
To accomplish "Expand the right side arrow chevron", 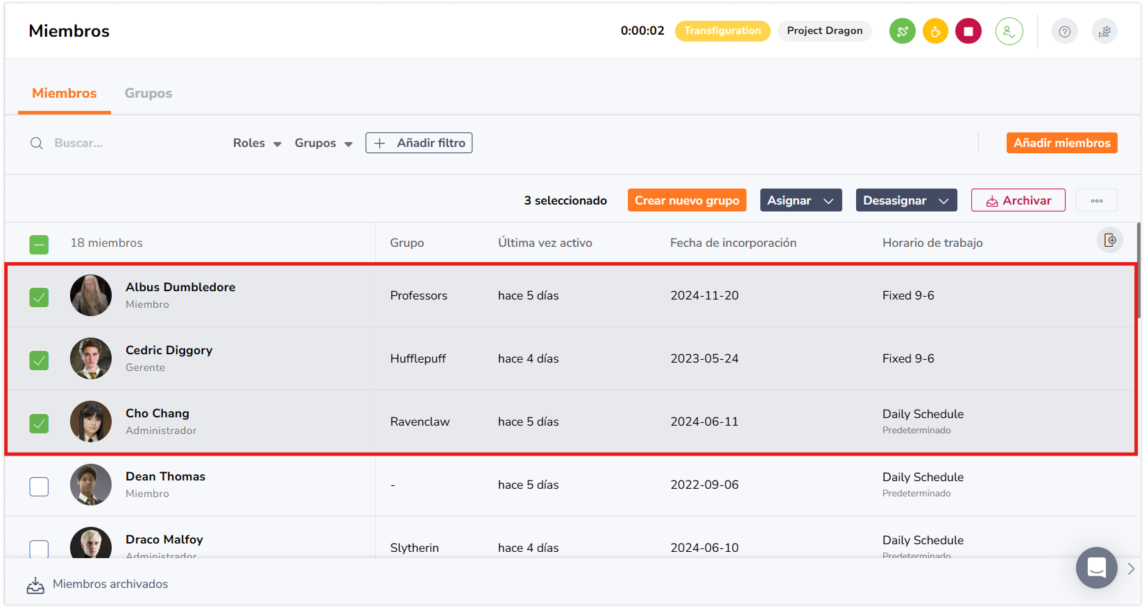I will click(1131, 568).
